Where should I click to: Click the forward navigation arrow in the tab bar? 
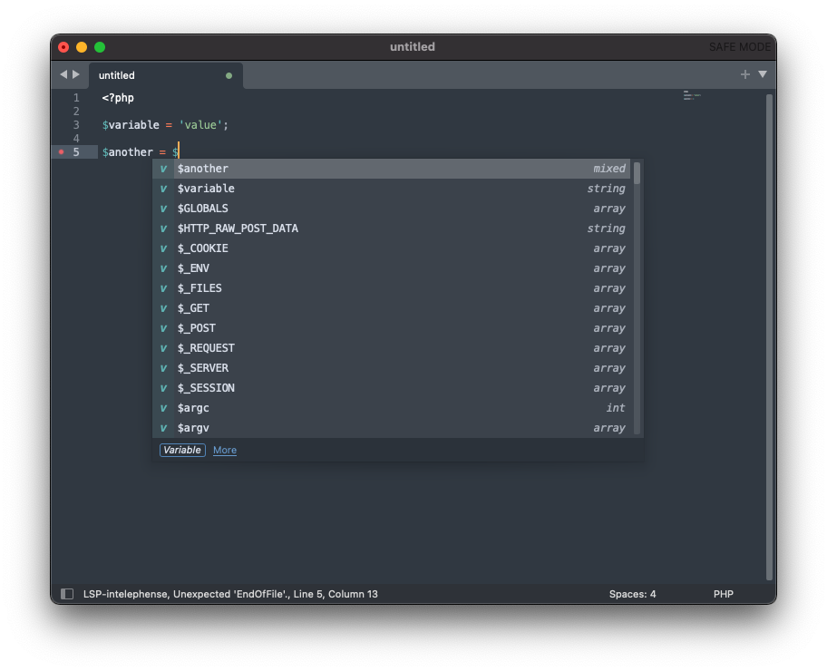click(77, 75)
